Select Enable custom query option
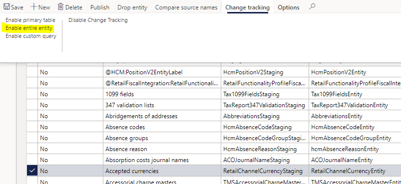The width and height of the screenshot is (401, 184). click(31, 36)
